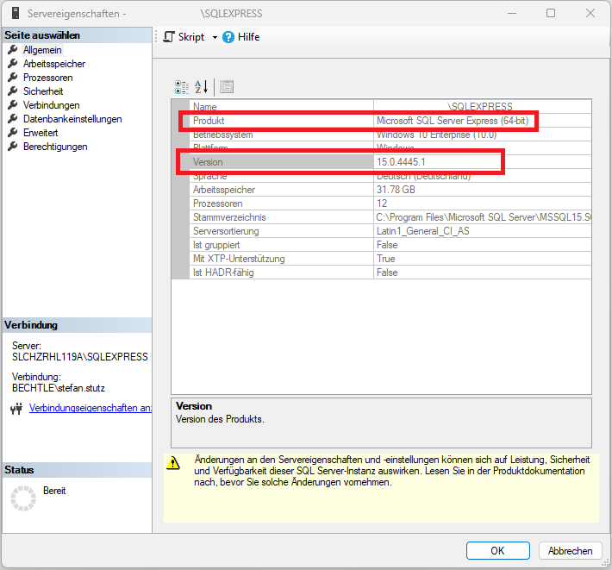Switch property grid to categorized view
Screen dimensions: 612x570
pyautogui.click(x=181, y=86)
